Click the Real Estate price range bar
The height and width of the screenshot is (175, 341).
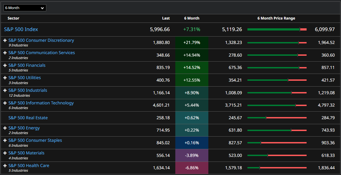(x=277, y=118)
